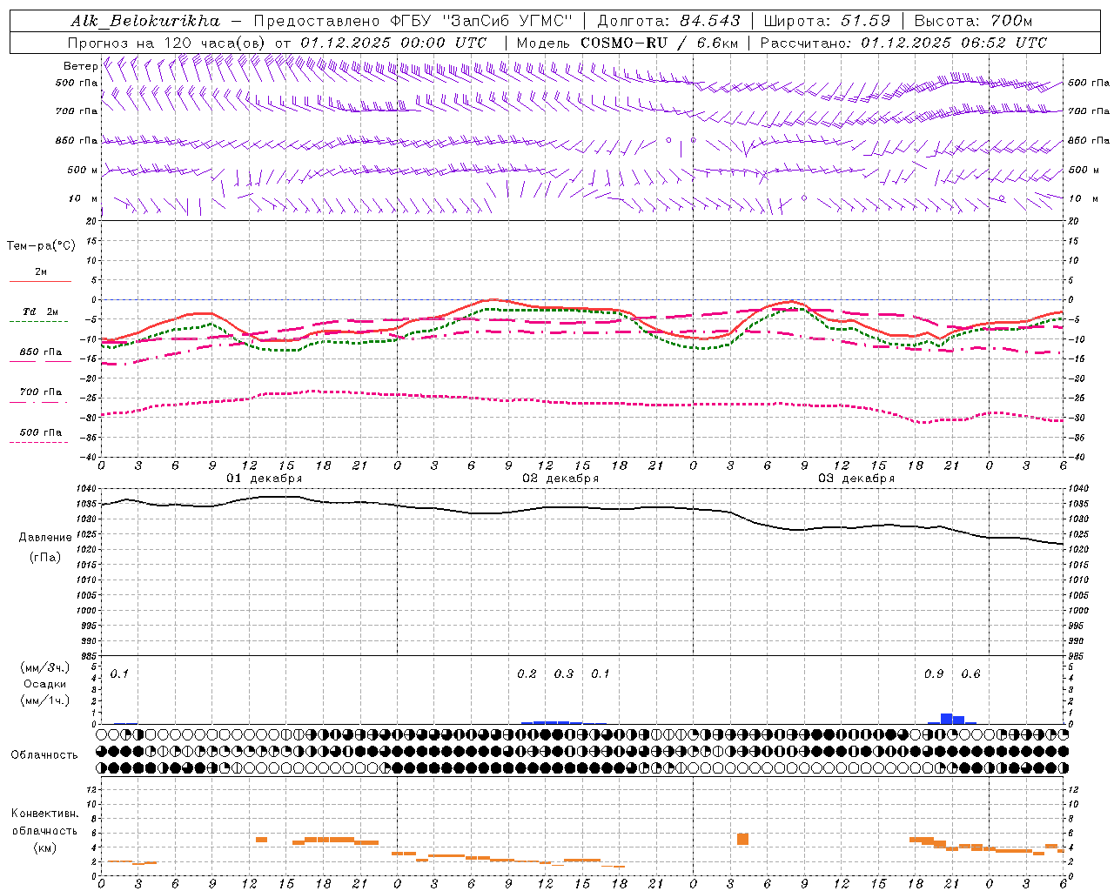Click the tallest blue precipitation bar
Image resolution: width=1114 pixels, height=891 pixels.
click(x=947, y=719)
